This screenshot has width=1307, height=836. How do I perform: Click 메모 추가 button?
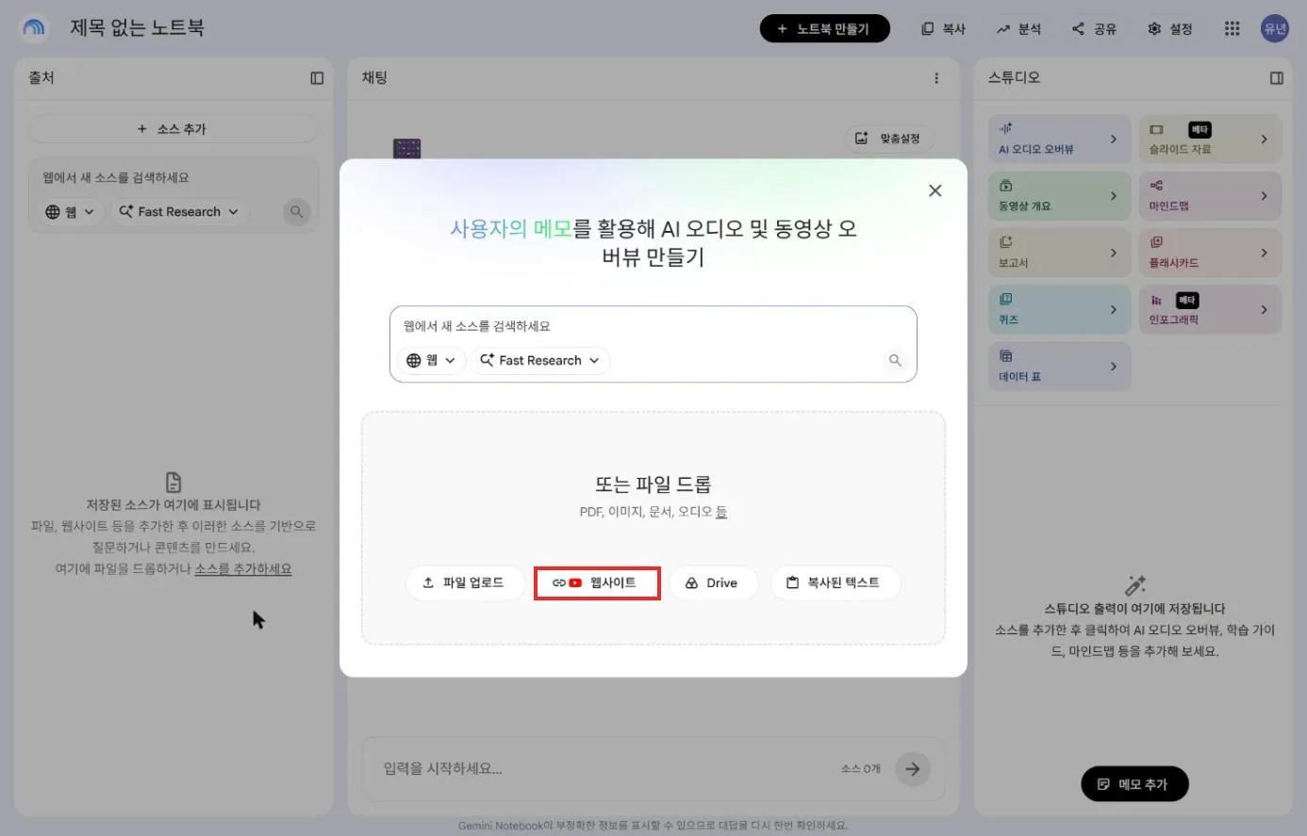tap(1134, 784)
